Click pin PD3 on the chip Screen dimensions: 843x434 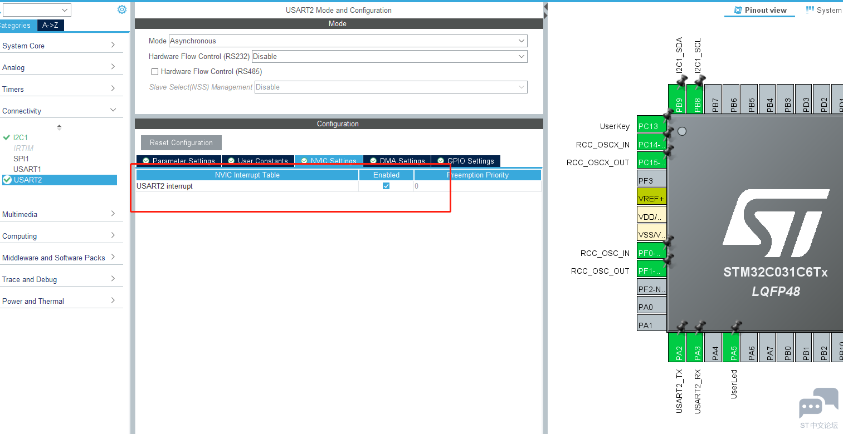click(804, 100)
